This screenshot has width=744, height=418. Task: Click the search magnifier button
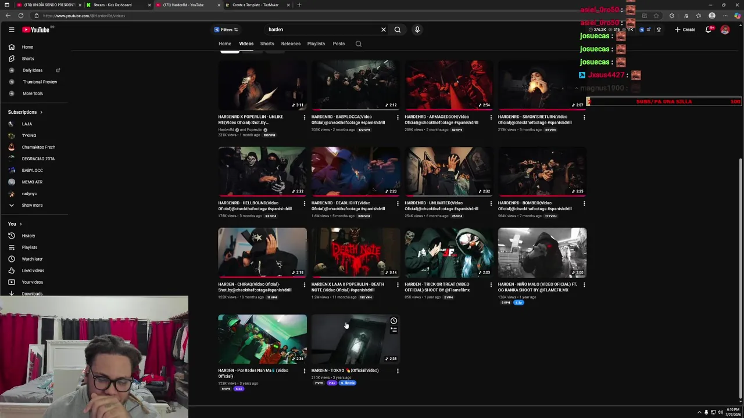(398, 30)
